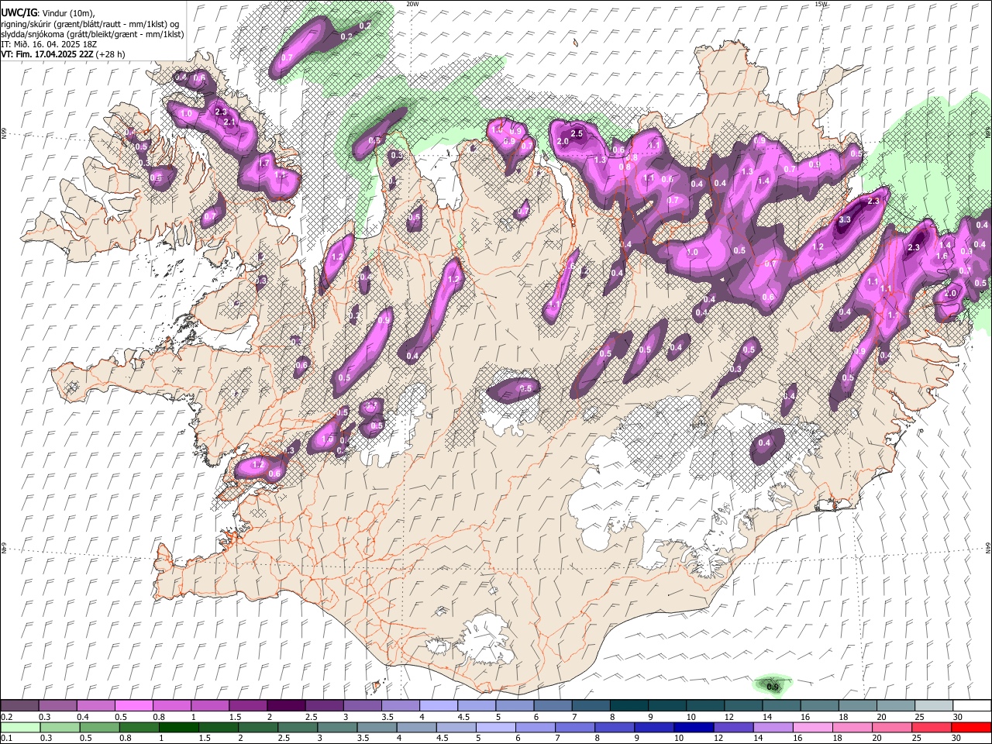Click the '3.3' snowfall value on the map
The height and width of the screenshot is (744, 992).
coord(845,220)
